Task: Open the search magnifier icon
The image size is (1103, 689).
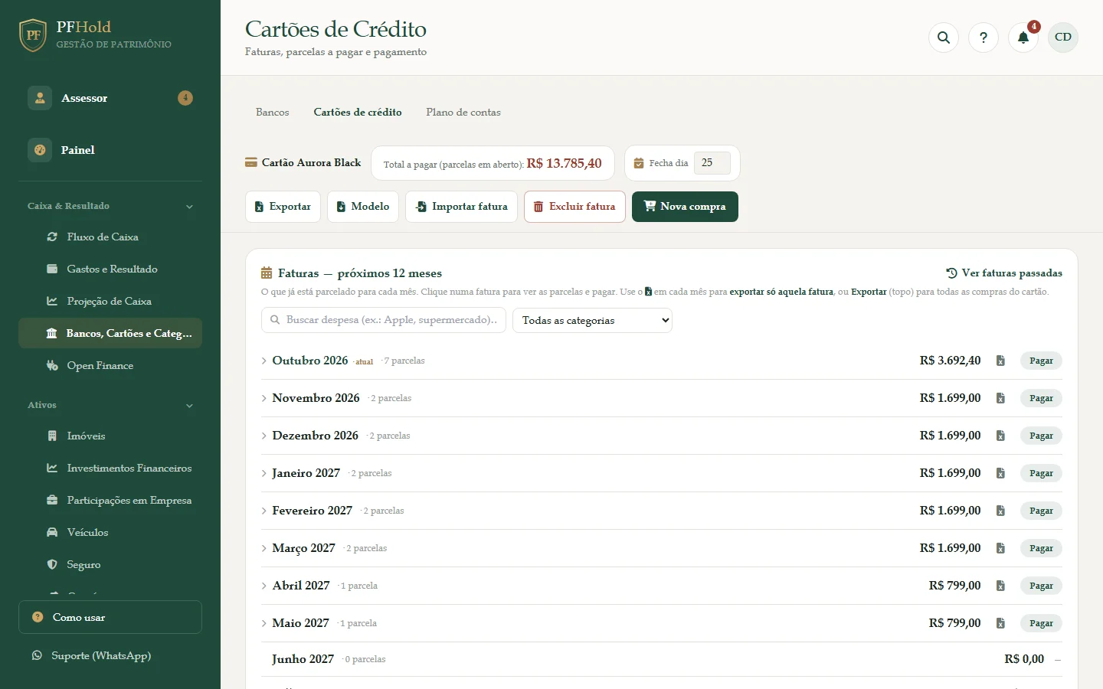Action: (x=944, y=38)
